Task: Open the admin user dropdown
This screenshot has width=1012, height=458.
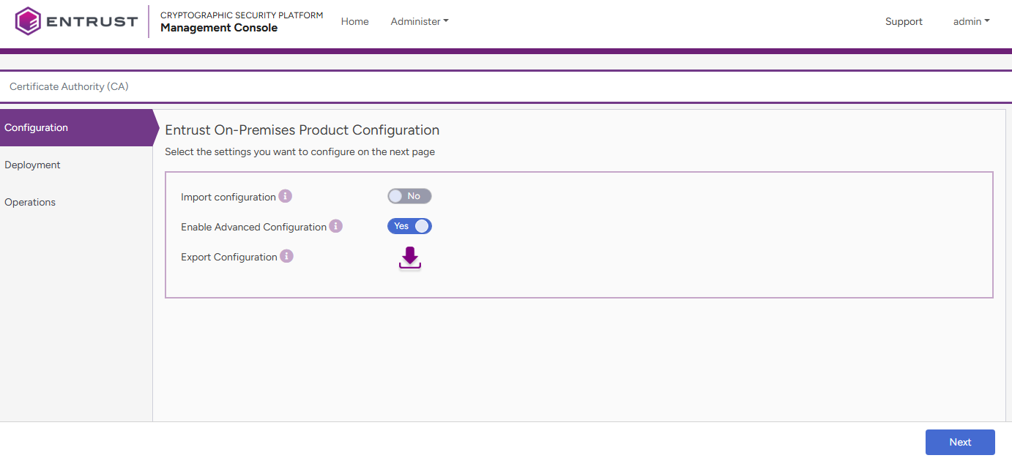Action: point(971,22)
